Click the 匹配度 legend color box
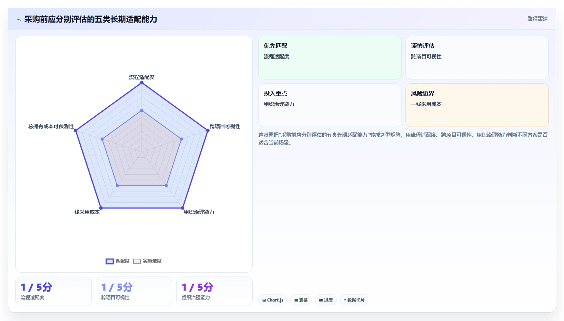Screen dimensions: 564x321 click(x=110, y=261)
